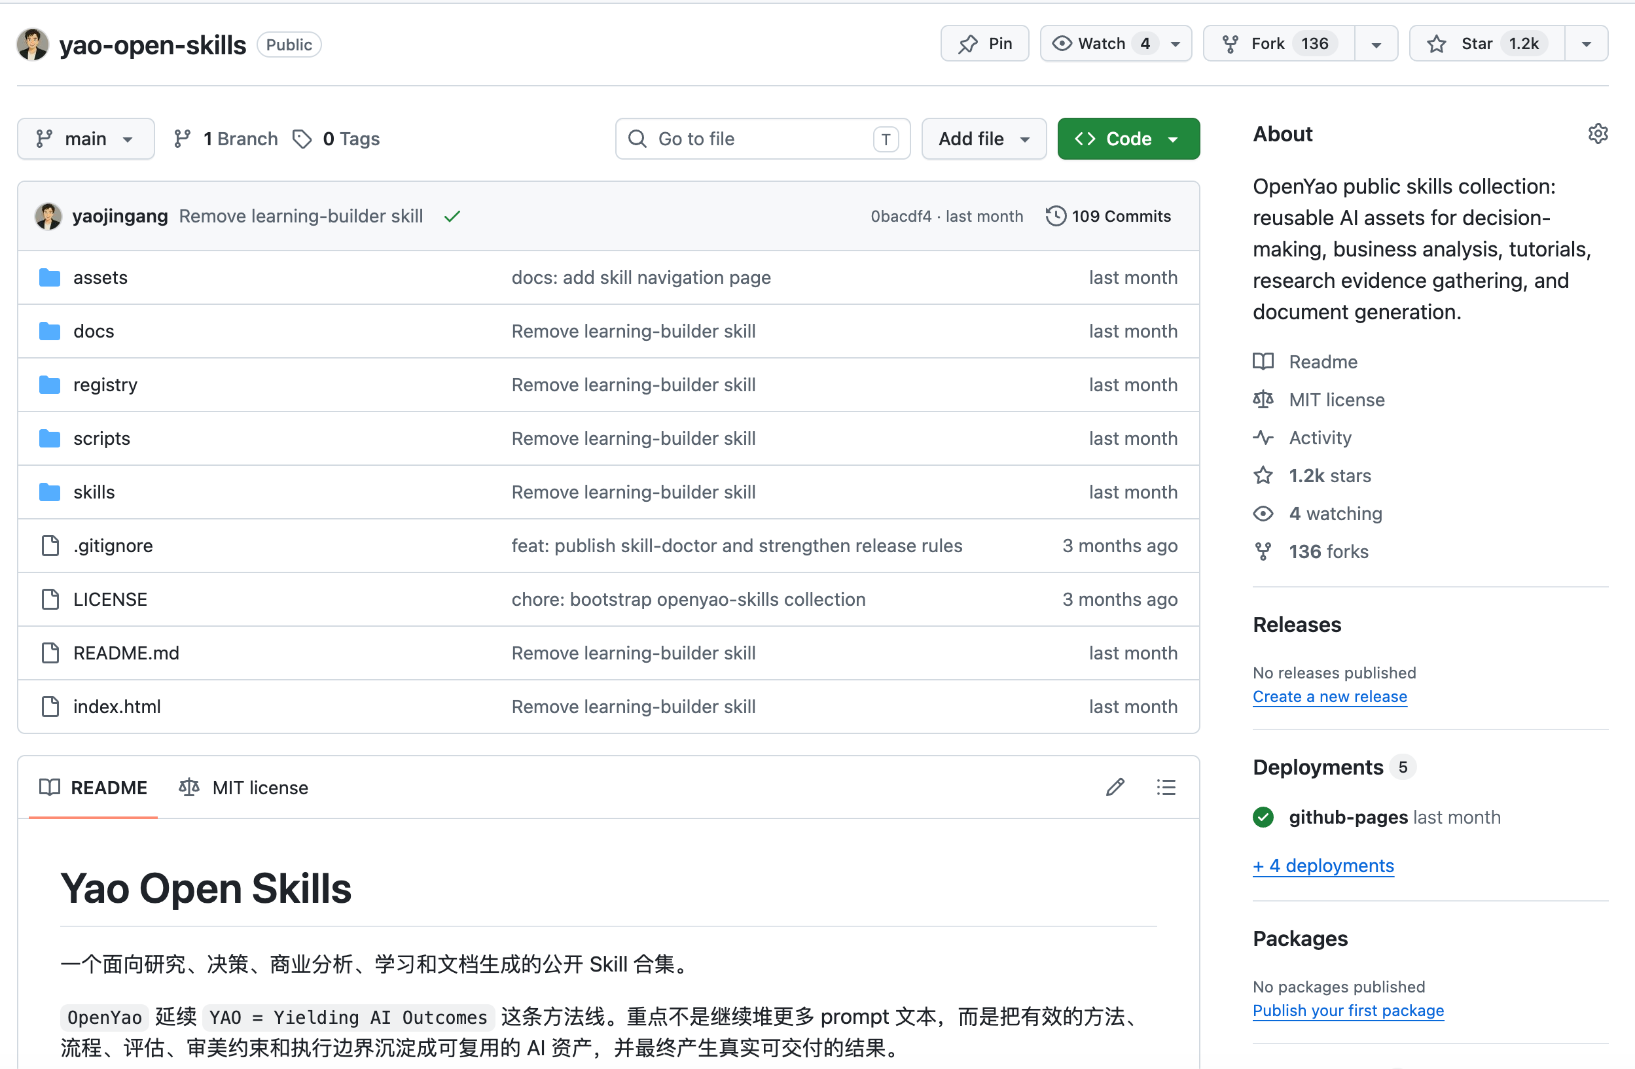Viewport: 1635px width, 1069px height.
Task: Star the yao-open-skills repository
Action: (x=1487, y=44)
